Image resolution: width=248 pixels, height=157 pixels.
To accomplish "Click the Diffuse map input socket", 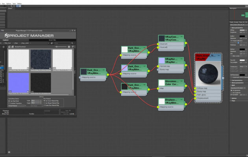I will (x=196, y=88).
